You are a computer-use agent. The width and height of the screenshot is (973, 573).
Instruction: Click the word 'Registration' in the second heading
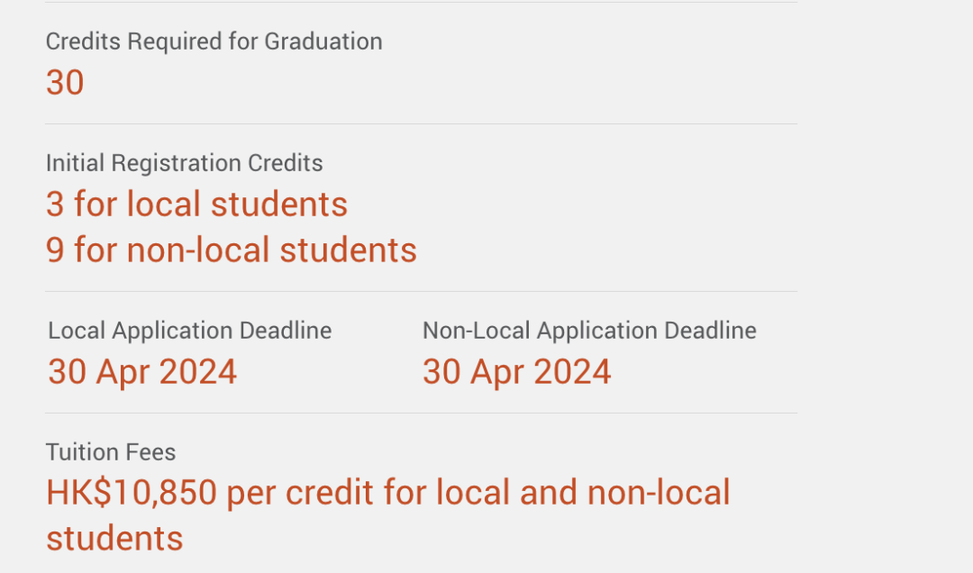coord(177,163)
